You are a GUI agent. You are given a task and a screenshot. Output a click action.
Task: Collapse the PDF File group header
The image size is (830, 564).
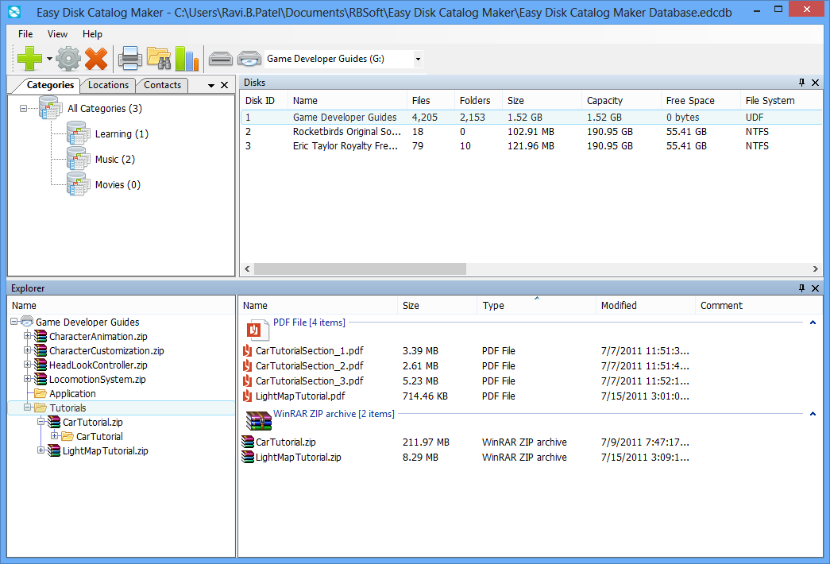[x=812, y=323]
